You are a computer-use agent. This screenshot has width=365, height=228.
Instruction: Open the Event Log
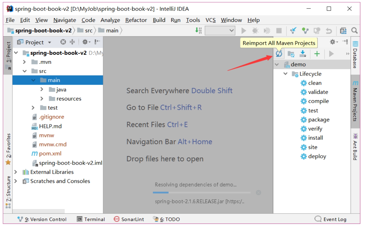331,219
